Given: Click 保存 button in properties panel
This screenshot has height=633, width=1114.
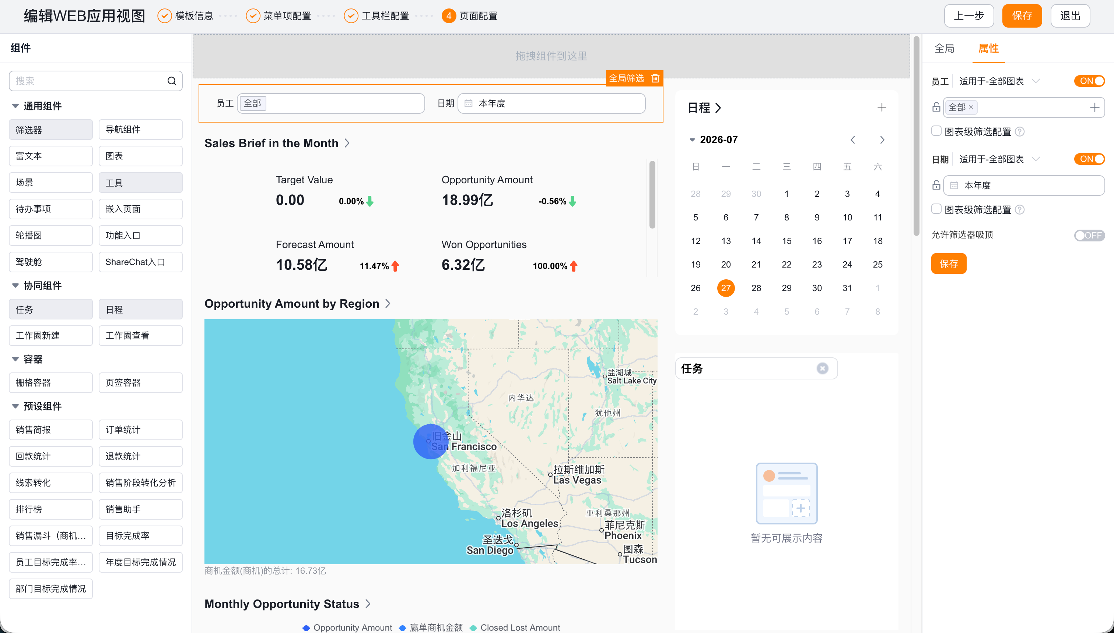Looking at the screenshot, I should (x=949, y=264).
